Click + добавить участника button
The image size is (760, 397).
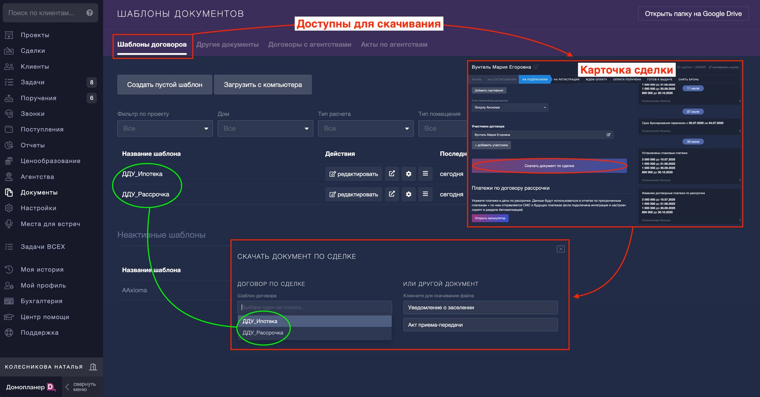coord(491,145)
